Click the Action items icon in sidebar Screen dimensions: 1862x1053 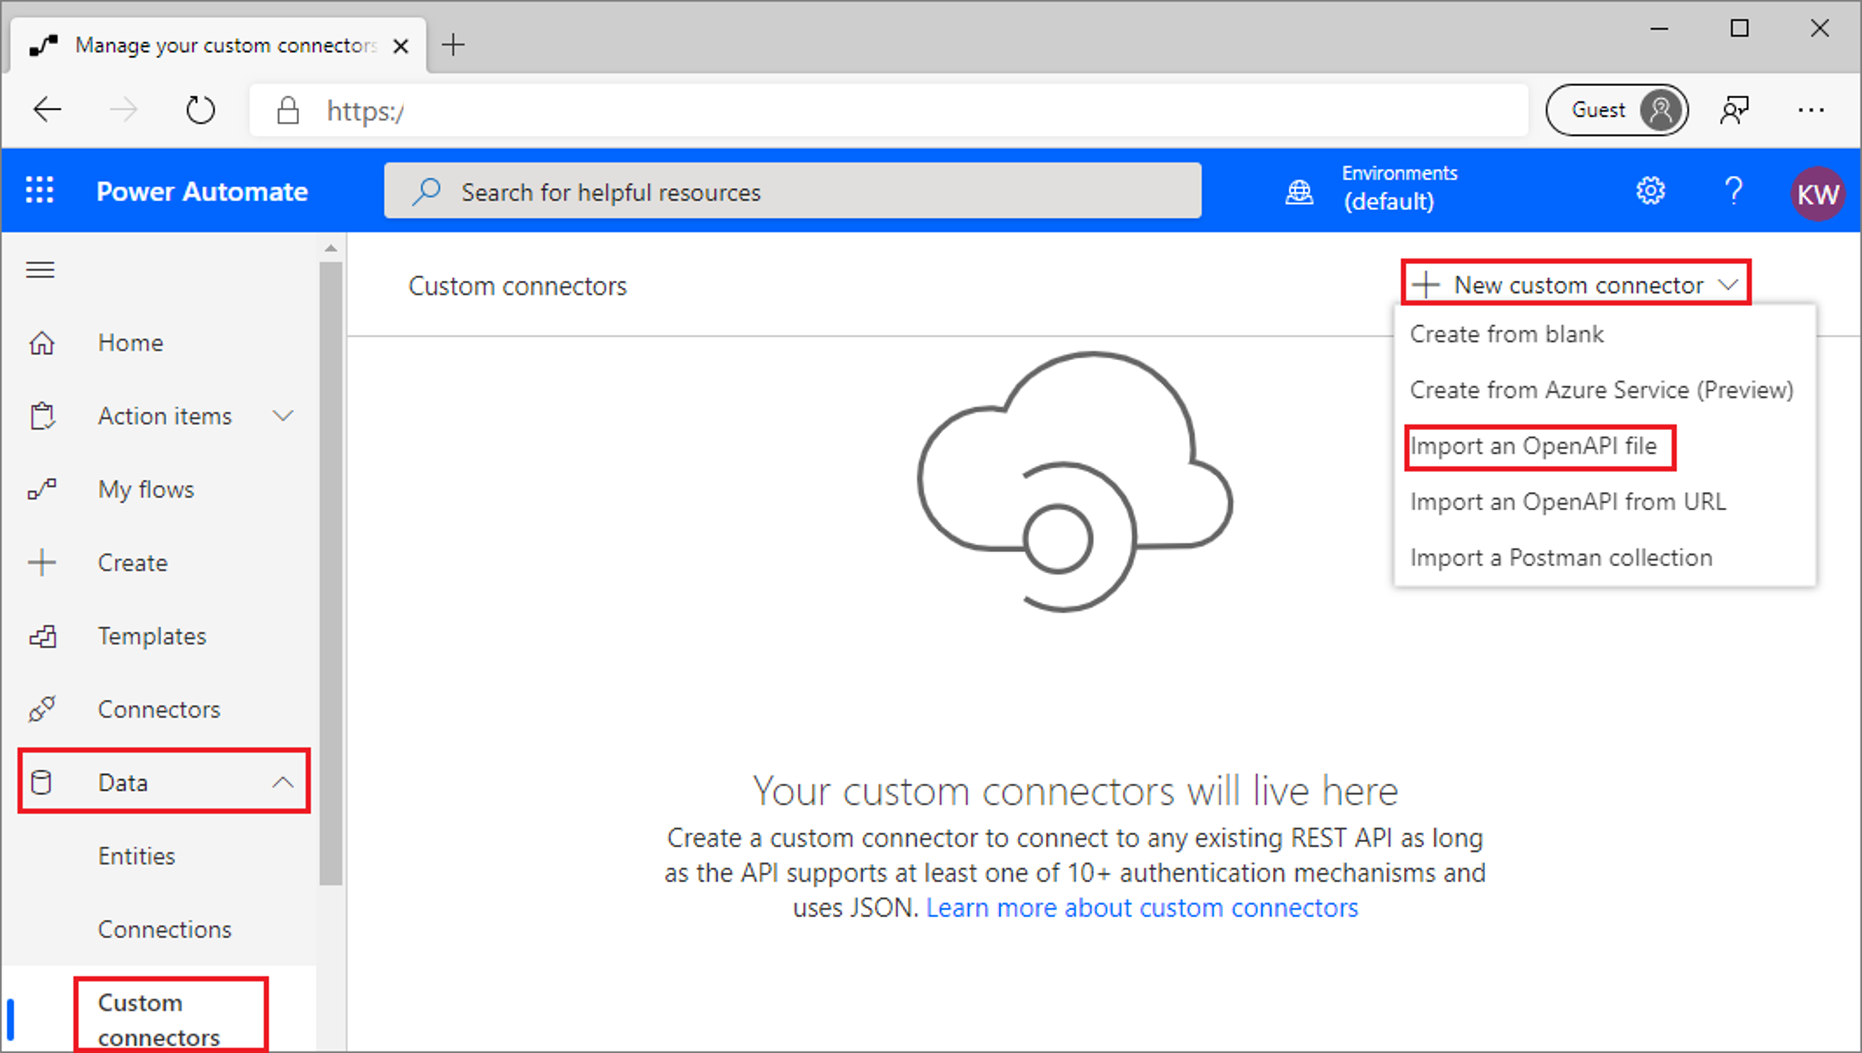[x=38, y=417]
